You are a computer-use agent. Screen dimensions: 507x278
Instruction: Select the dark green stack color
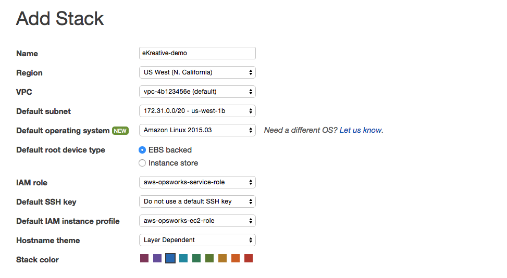pyautogui.click(x=196, y=258)
